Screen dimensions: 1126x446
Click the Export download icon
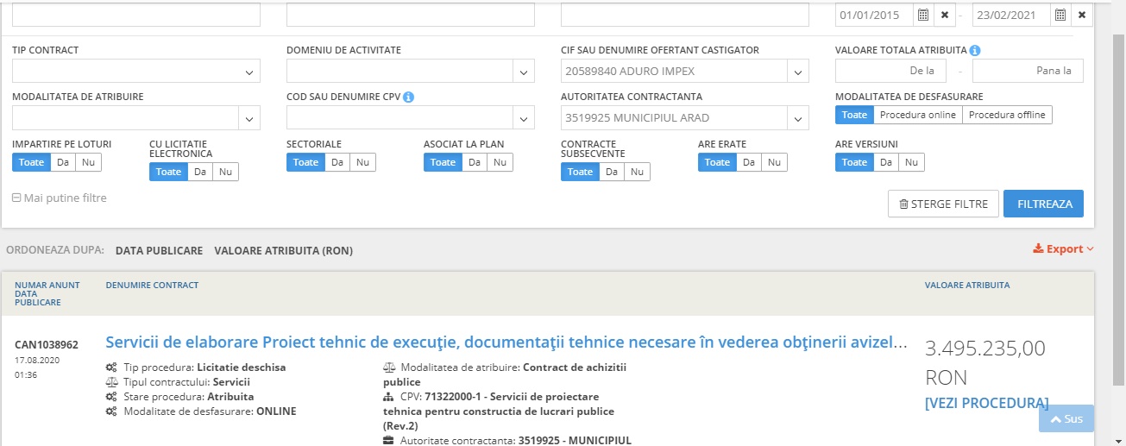click(x=1038, y=249)
